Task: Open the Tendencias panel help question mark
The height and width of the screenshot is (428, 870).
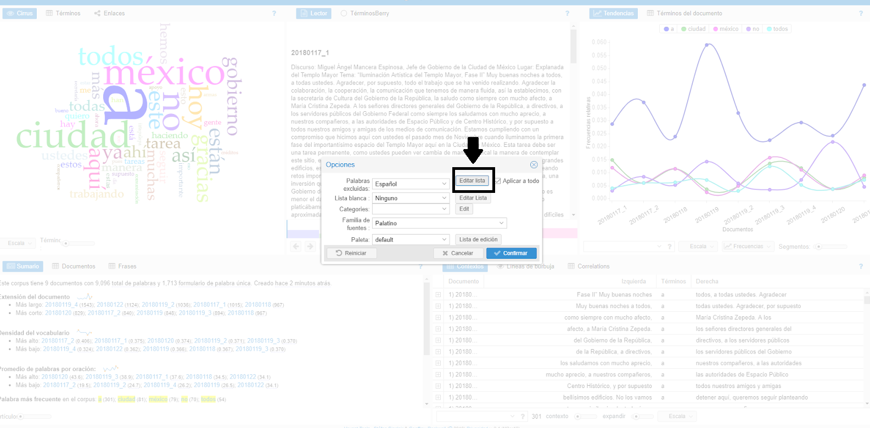Action: coord(861,14)
